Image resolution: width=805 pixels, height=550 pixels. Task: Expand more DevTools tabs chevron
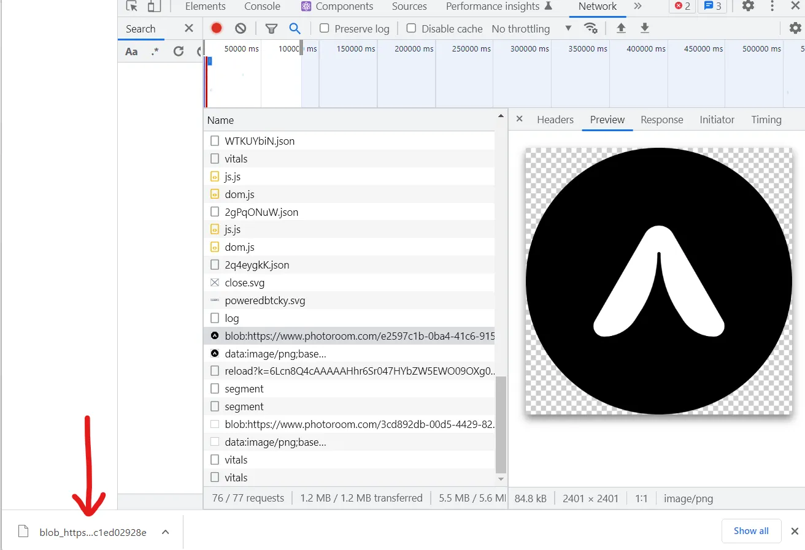637,6
